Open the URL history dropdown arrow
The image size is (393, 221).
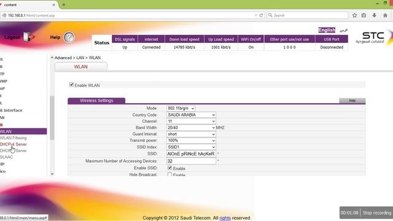[x=255, y=15]
